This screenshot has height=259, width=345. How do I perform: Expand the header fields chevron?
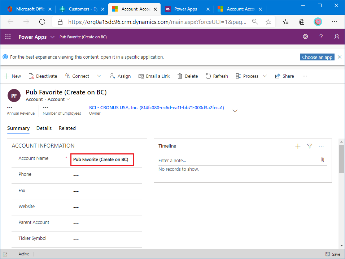point(235,111)
